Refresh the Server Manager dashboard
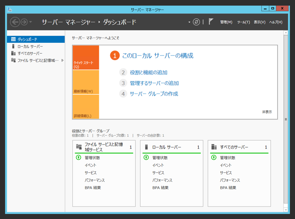Image resolution: width=295 pixels, height=219 pixels. (x=196, y=22)
